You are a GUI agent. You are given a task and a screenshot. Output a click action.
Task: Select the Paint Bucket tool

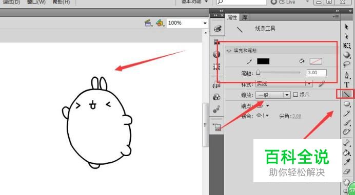pos(347,153)
